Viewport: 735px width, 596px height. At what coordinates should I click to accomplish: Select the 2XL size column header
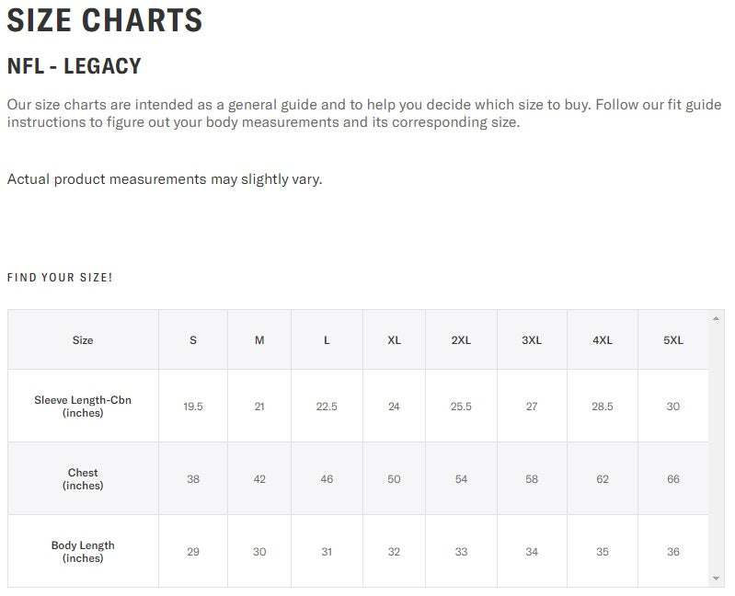pyautogui.click(x=461, y=340)
